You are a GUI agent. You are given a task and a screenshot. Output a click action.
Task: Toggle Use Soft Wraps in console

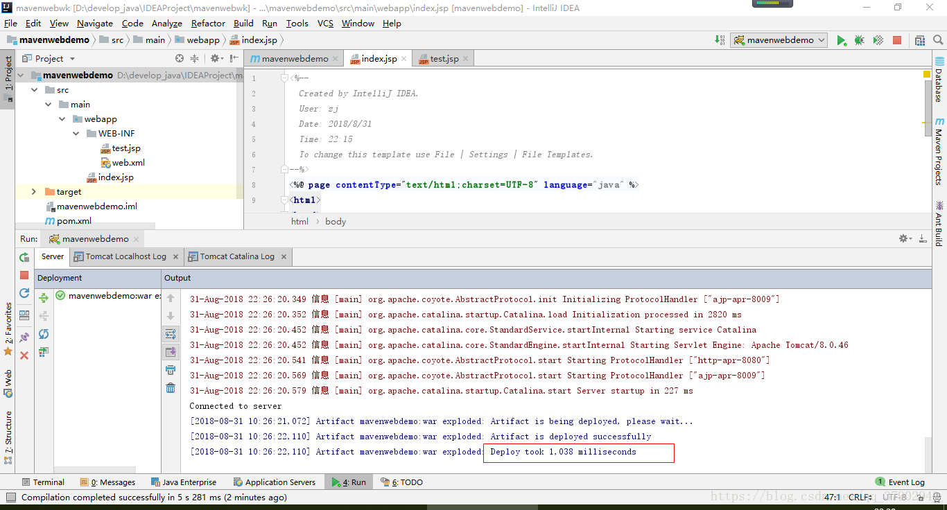point(171,334)
